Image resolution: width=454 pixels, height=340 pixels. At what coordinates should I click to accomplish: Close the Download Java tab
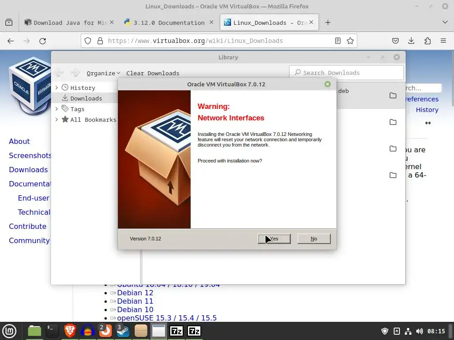(112, 22)
